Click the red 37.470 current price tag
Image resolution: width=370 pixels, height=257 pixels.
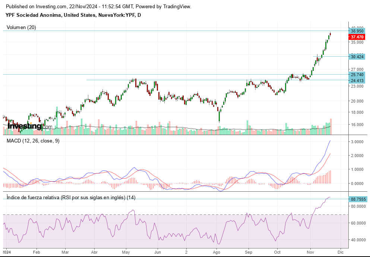357,37
